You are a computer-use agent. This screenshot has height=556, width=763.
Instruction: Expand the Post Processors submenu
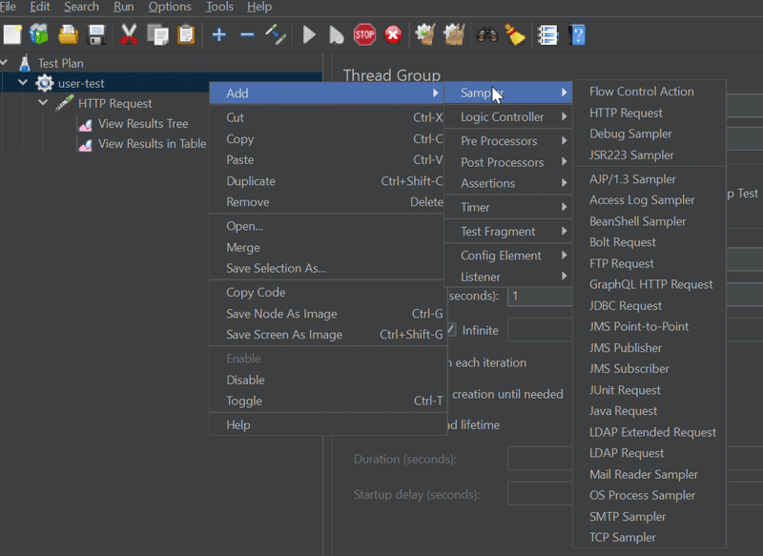pyautogui.click(x=508, y=162)
